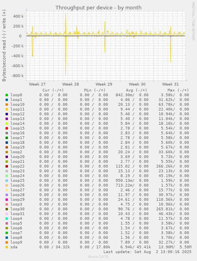Click the graph title 'Throughput per device - by month'
The image size is (197, 261).
coord(98,8)
